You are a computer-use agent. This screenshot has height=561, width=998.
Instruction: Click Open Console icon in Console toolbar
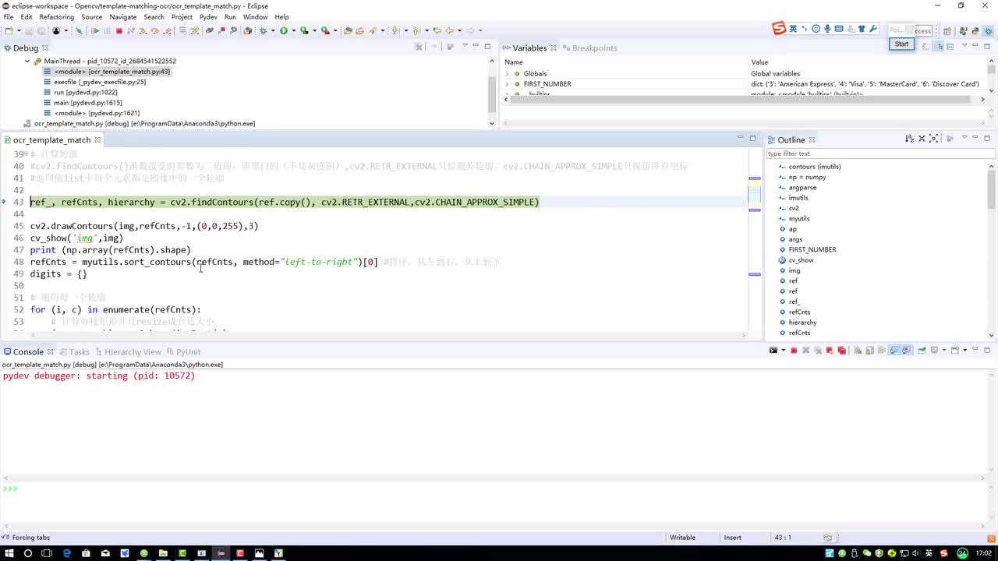pos(954,351)
